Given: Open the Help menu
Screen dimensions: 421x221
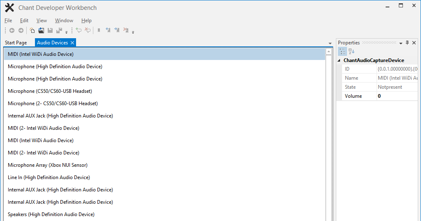Looking at the screenshot, I should [86, 21].
